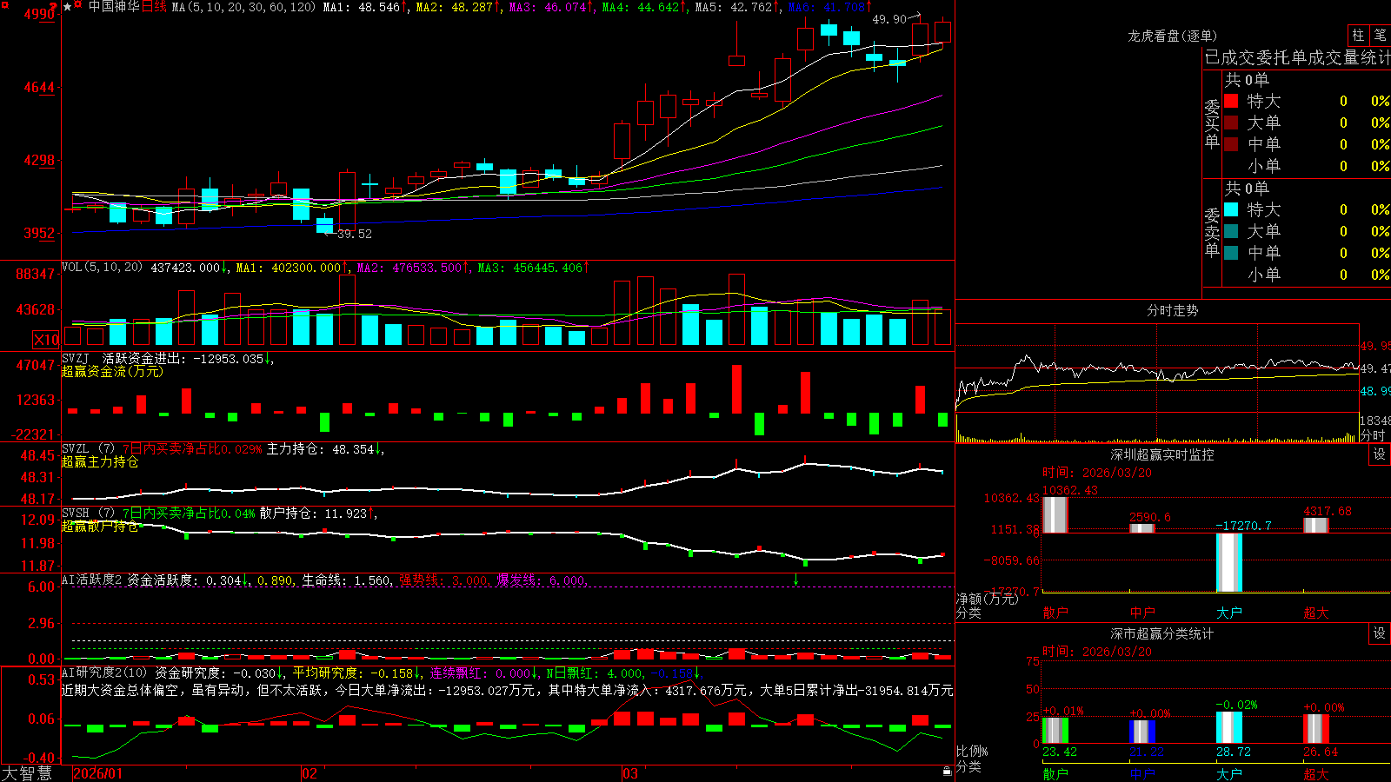
Task: Toggle the X10 volume scale button
Action: click(46, 340)
